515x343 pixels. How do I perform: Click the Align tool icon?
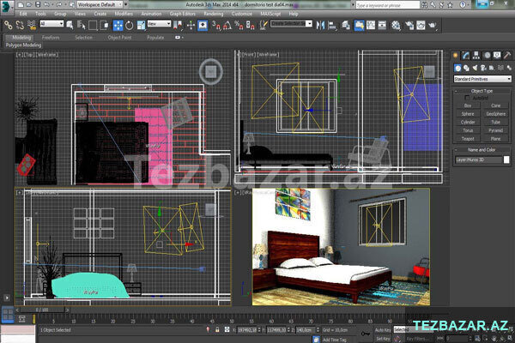[x=332, y=25]
